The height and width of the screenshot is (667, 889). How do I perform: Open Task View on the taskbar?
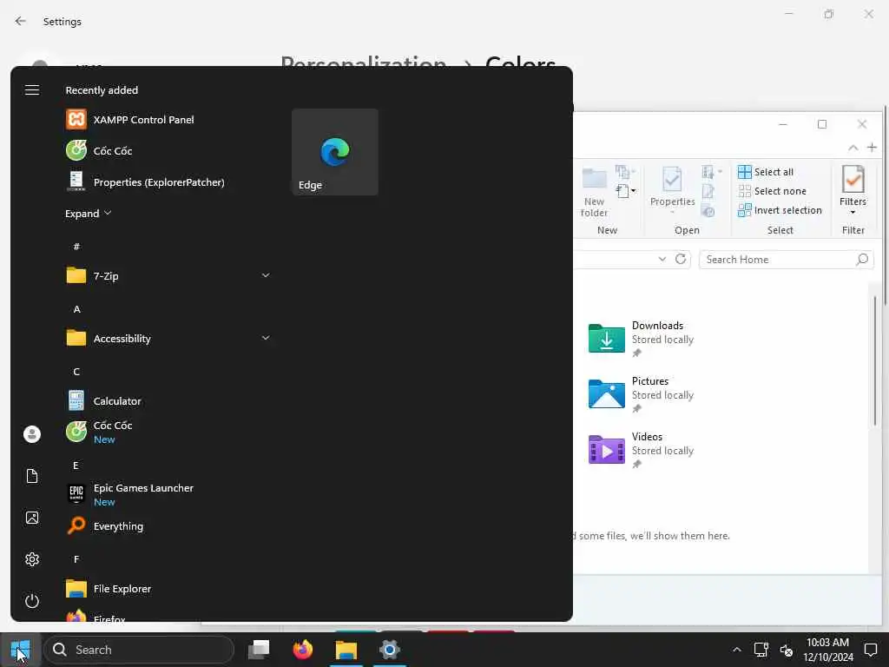pos(259,650)
